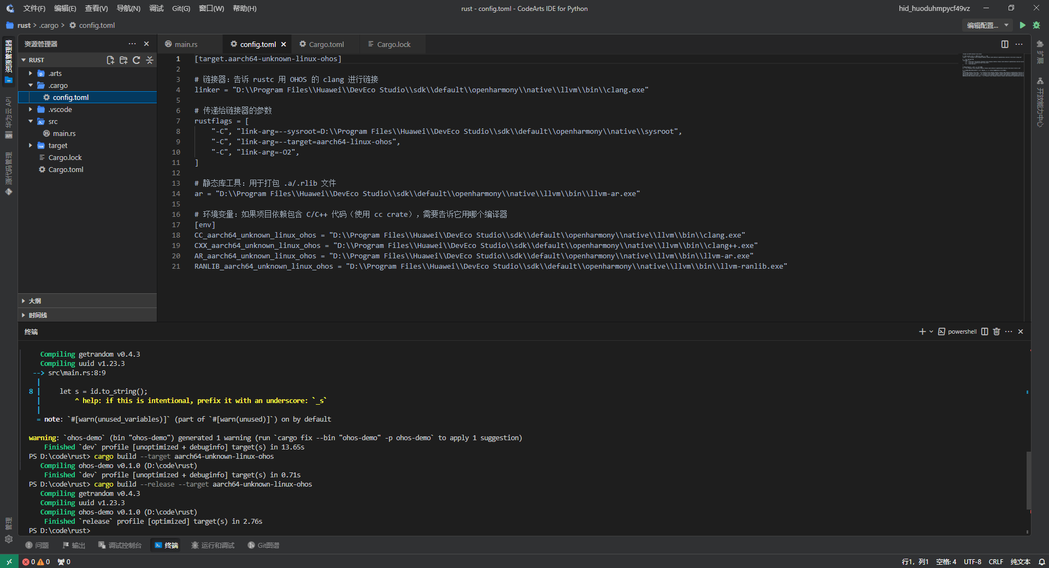Switch to the Cargo.lock editor tab
Viewport: 1049px width, 568px height.
point(393,44)
